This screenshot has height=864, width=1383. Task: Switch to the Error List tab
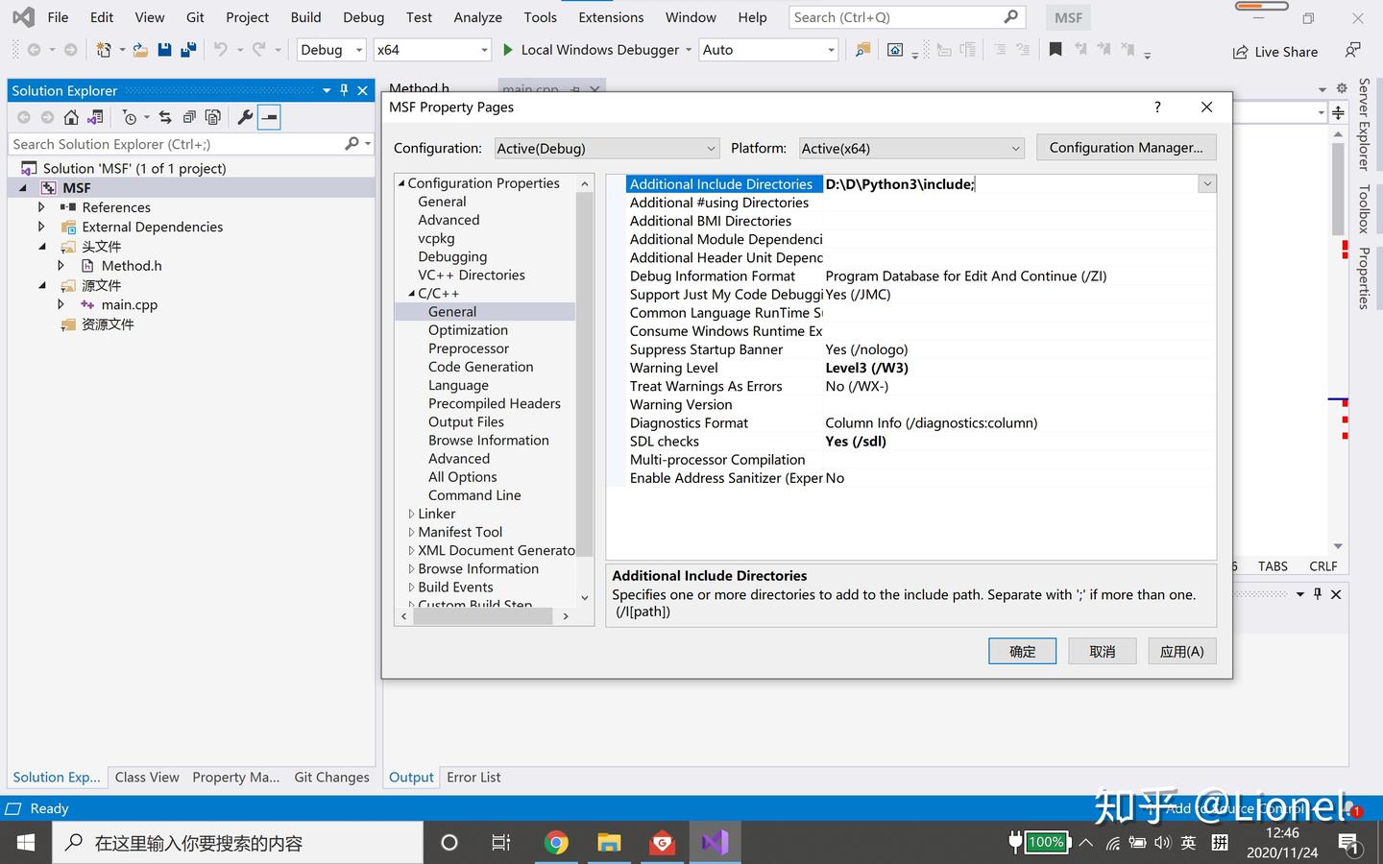point(473,777)
